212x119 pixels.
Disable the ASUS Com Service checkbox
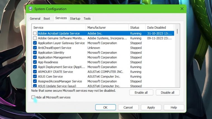coord(35,76)
